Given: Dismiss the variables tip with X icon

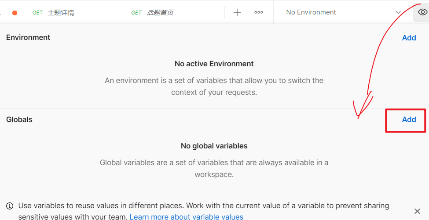Looking at the screenshot, I should (x=418, y=211).
